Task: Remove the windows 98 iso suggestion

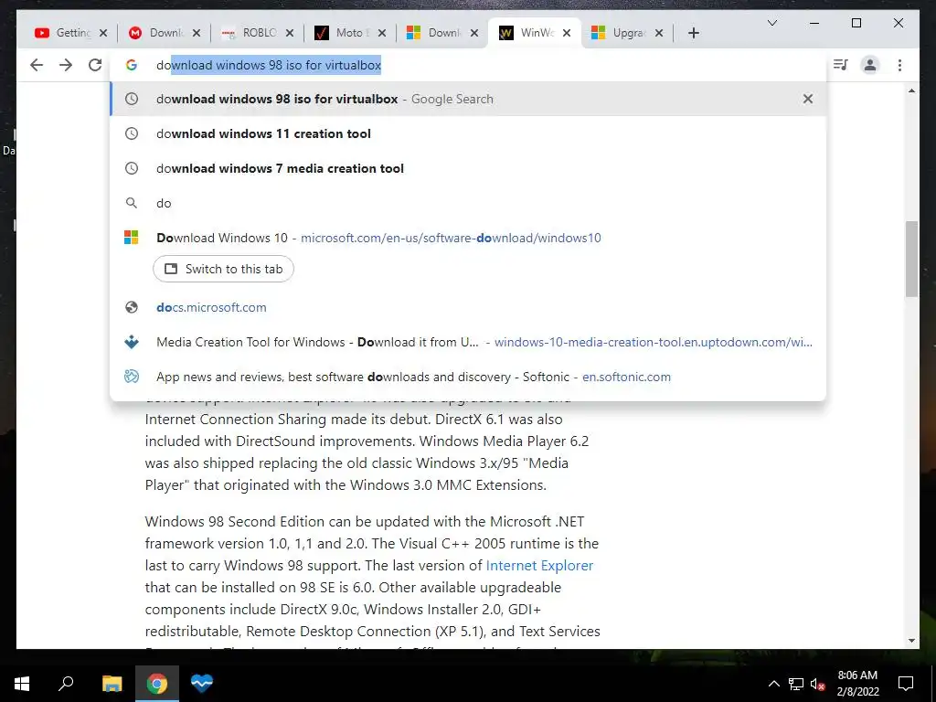Action: coord(808,99)
